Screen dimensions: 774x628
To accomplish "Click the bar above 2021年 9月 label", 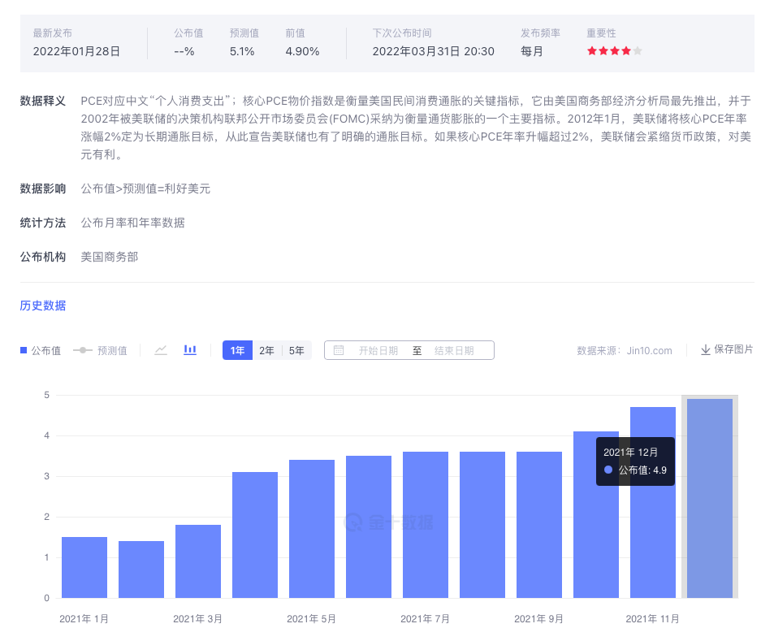I will (x=539, y=525).
